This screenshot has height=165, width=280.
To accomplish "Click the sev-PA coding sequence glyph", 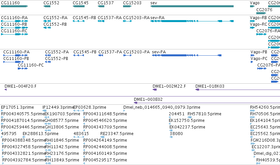I will 187,55.
